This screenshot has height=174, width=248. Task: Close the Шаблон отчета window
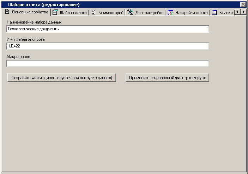pos(243,4)
